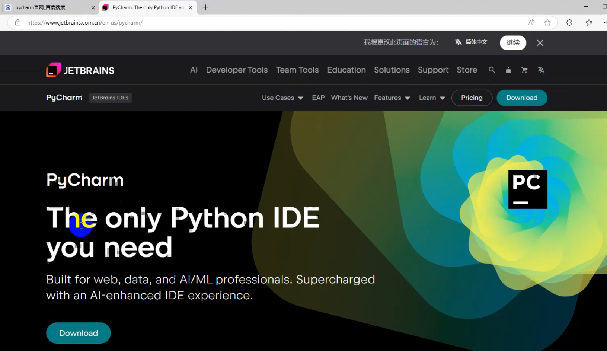Click the browser extensions puzzle icon
The height and width of the screenshot is (351, 607).
click(x=569, y=23)
